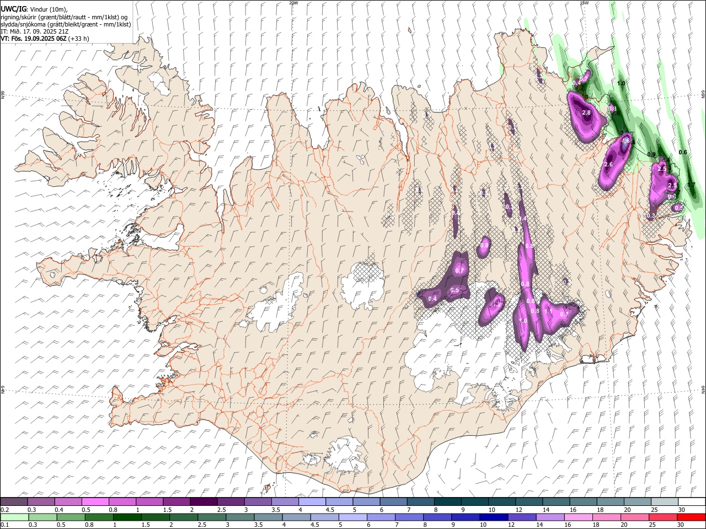Select the 'VT: Fös. 19.09.2025 06Z (+33 h)' line
The height and width of the screenshot is (529, 706).
coord(45,39)
